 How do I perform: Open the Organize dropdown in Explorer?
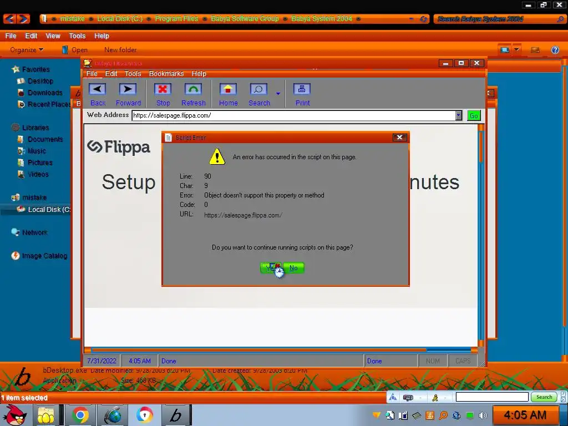(27, 49)
